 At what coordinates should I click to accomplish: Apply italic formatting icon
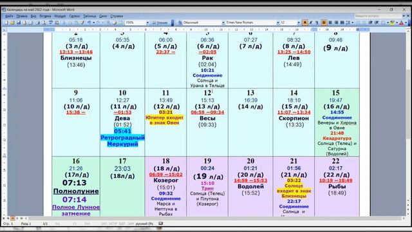tap(311, 23)
